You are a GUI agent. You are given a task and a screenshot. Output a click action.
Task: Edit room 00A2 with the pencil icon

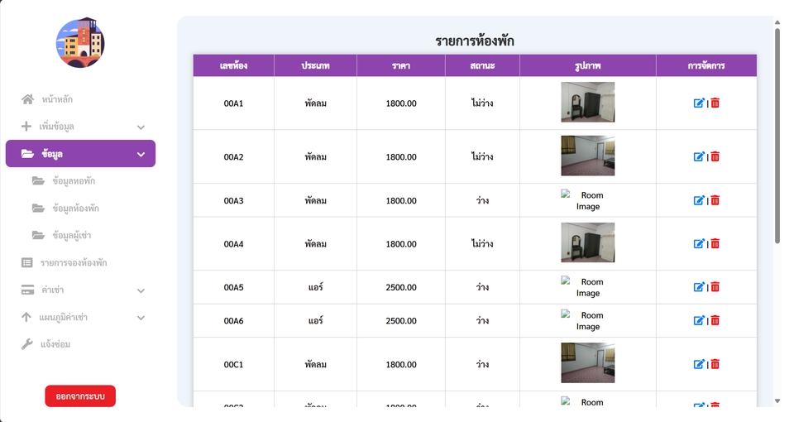click(699, 156)
